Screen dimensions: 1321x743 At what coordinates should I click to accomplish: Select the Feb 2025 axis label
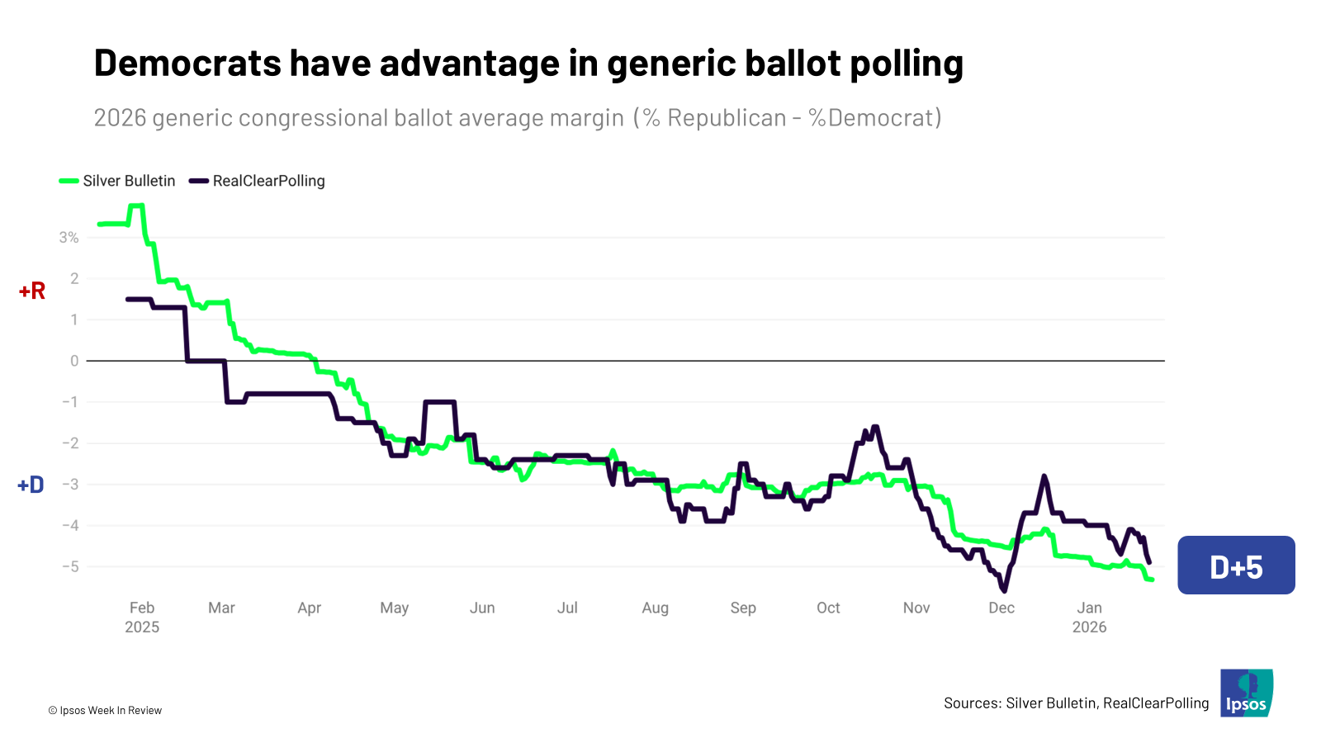tap(142, 617)
